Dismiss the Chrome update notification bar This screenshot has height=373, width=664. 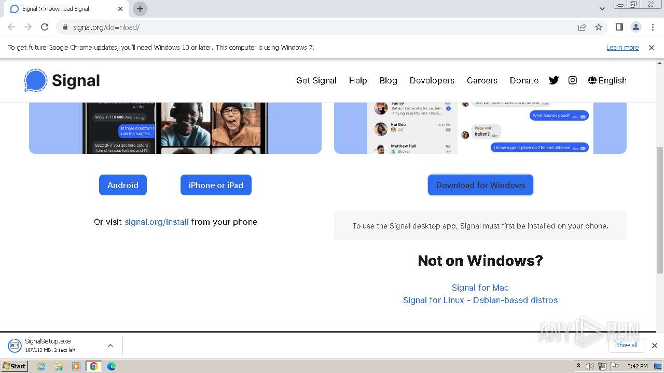652,48
